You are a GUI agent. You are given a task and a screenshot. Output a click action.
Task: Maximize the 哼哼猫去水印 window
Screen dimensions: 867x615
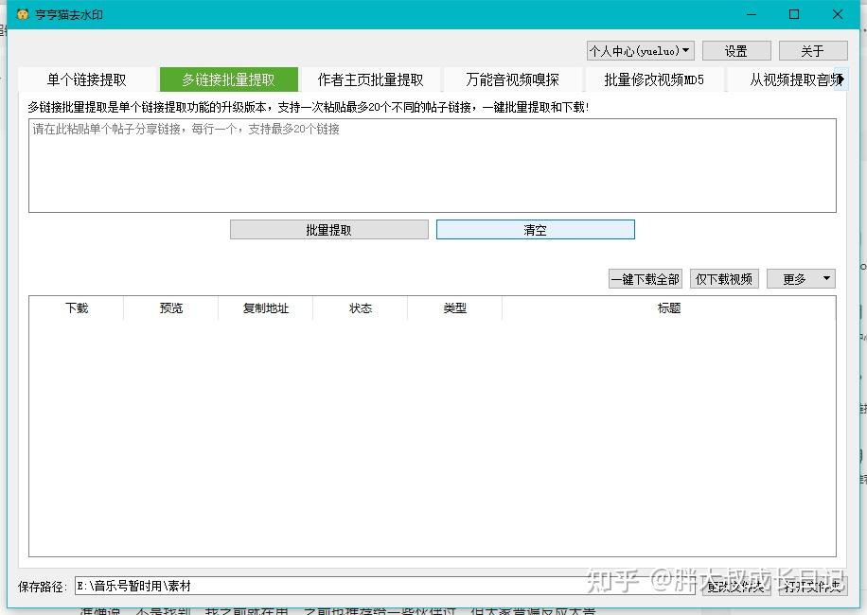(794, 14)
